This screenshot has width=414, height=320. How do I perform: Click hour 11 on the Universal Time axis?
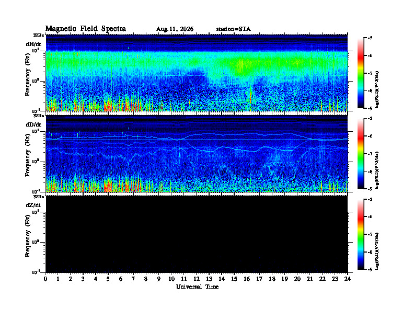click(x=184, y=279)
